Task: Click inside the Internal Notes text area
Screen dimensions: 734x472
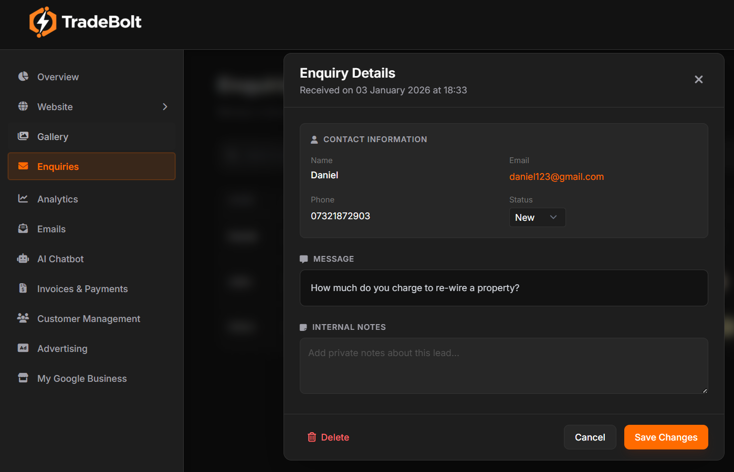Action: (504, 366)
